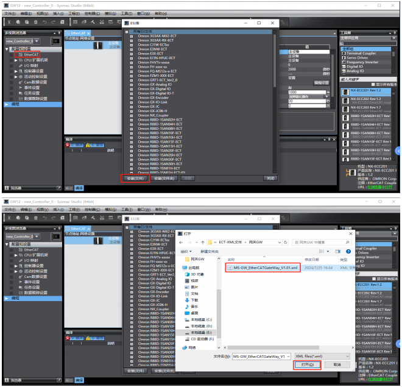The width and height of the screenshot is (402, 387).
Task: Open the view mode dropdown arrow
Action: click(x=328, y=251)
